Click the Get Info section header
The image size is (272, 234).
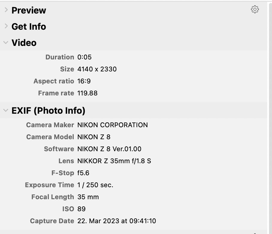[28, 26]
